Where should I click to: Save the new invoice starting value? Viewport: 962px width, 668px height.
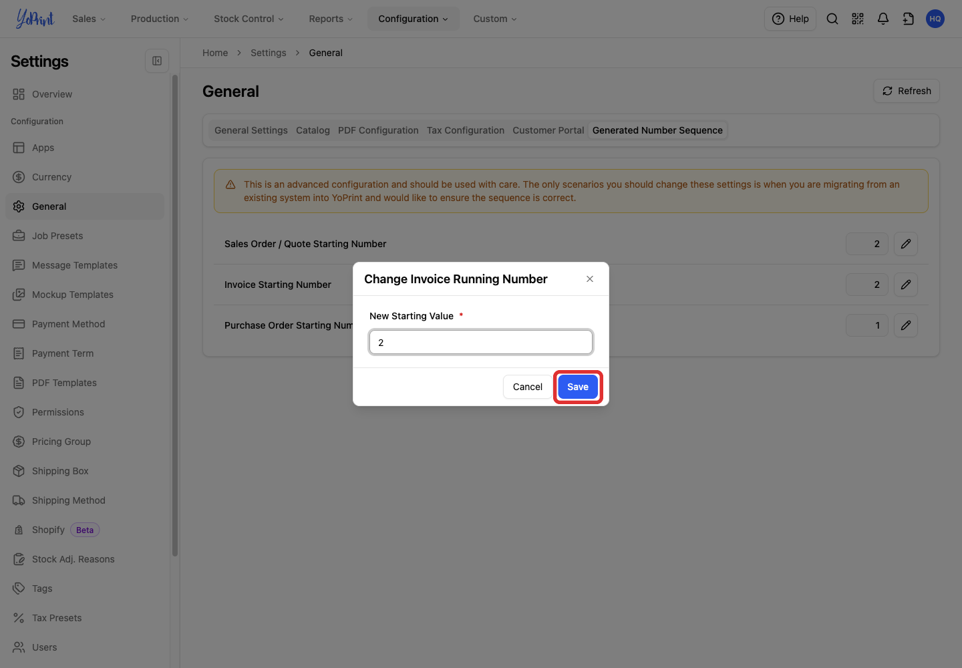click(x=578, y=387)
